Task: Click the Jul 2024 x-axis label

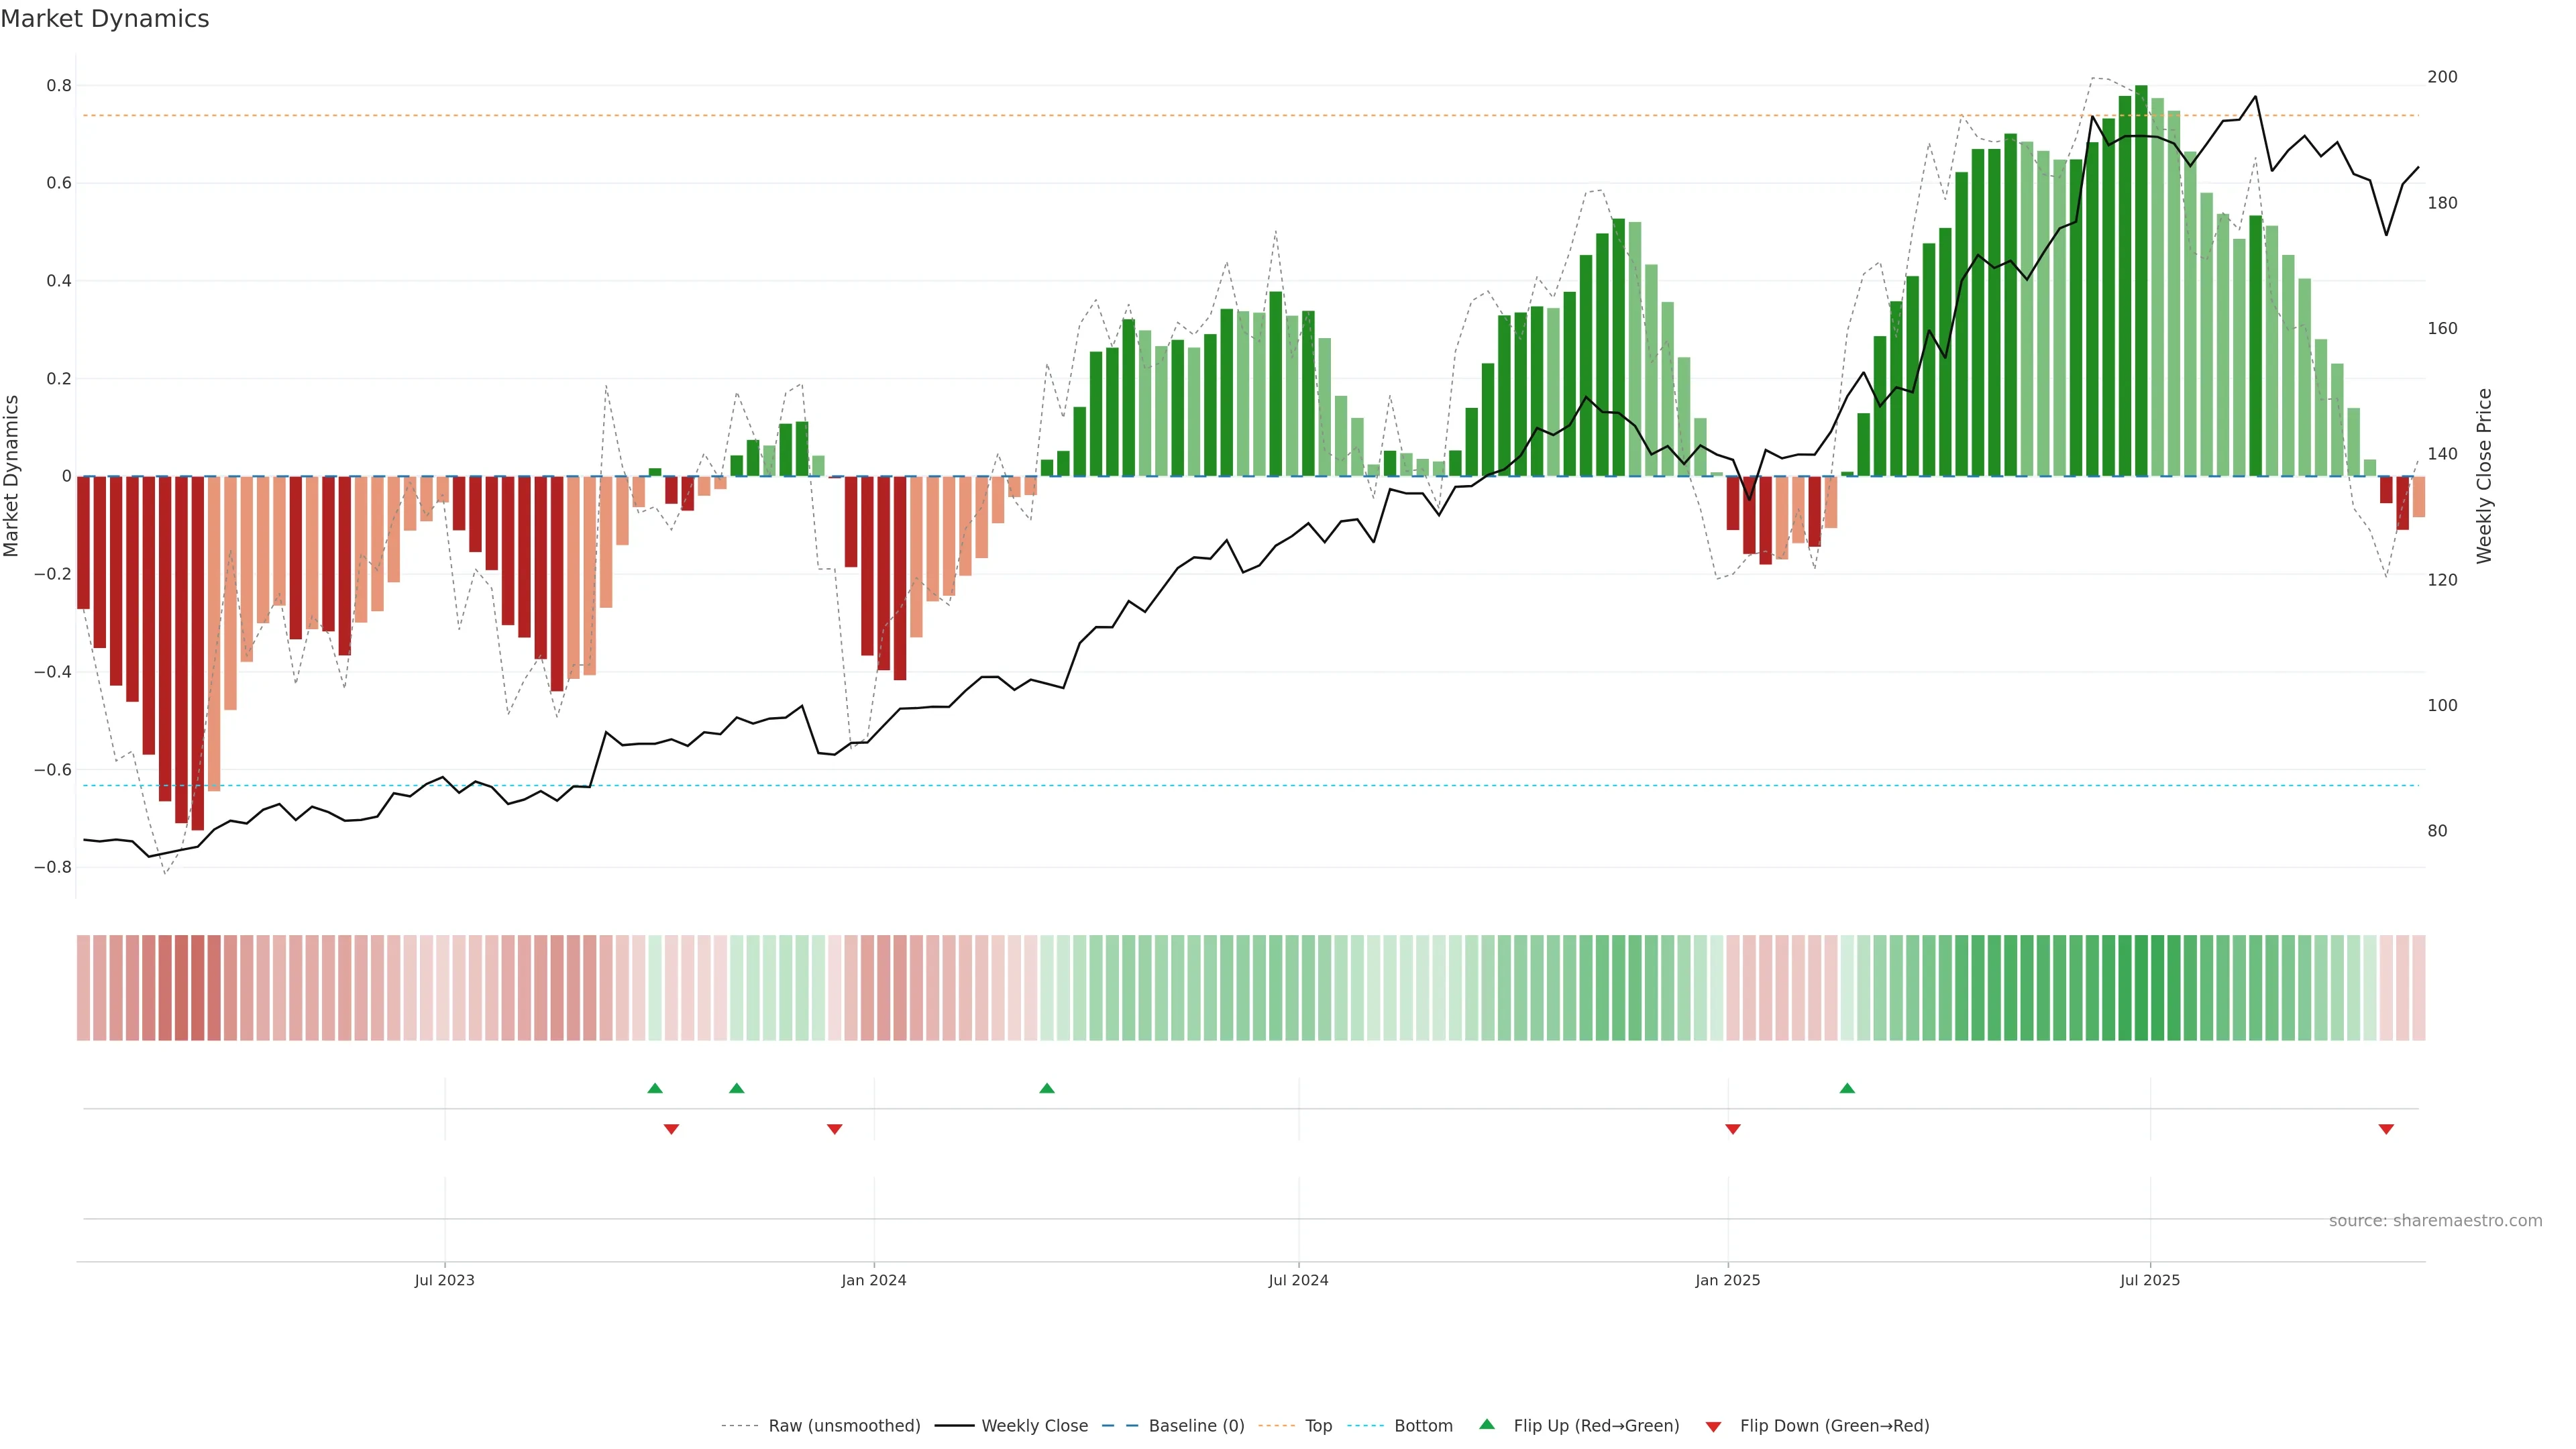Action: point(1298,1280)
